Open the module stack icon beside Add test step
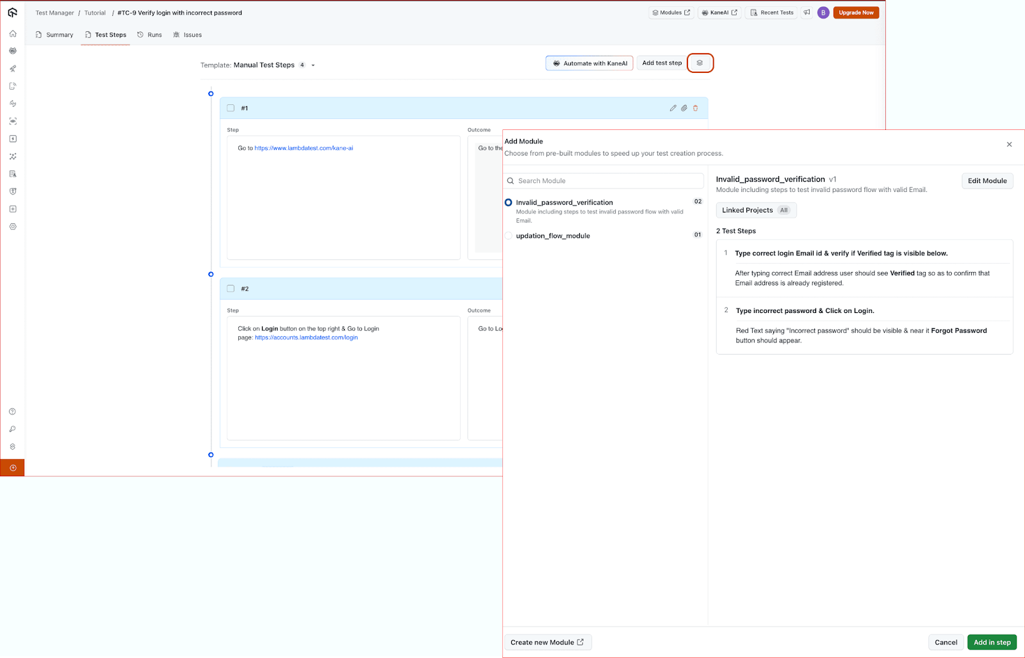This screenshot has width=1025, height=658. (700, 63)
